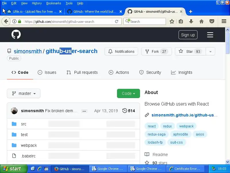Show site information via the info icon
The width and height of the screenshot is (230, 173).
(x=14, y=21)
